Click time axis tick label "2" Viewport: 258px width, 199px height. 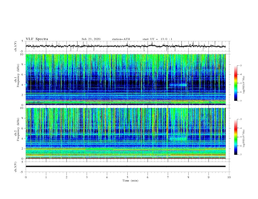[x=66, y=177]
